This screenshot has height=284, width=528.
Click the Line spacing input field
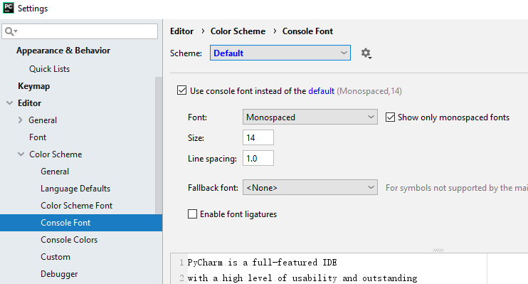[258, 158]
